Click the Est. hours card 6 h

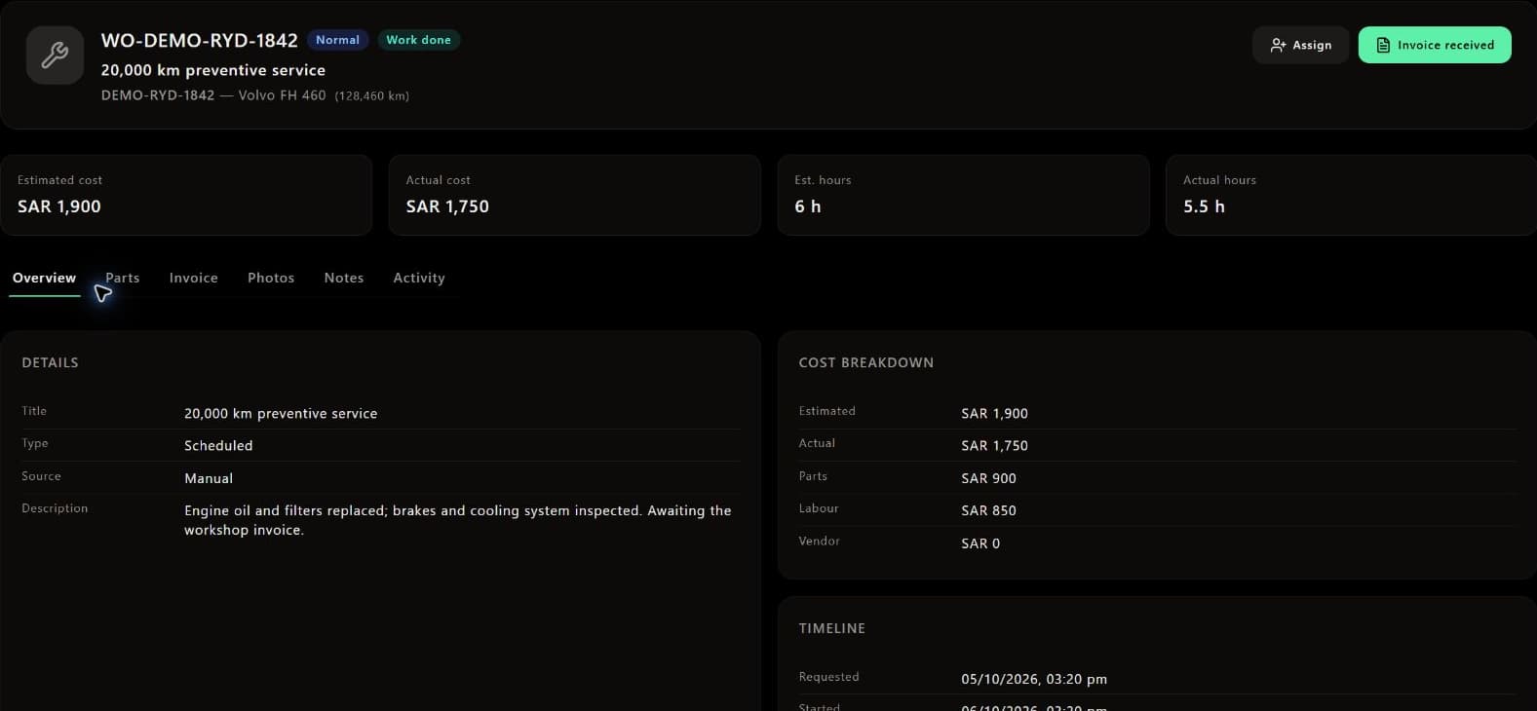(963, 195)
